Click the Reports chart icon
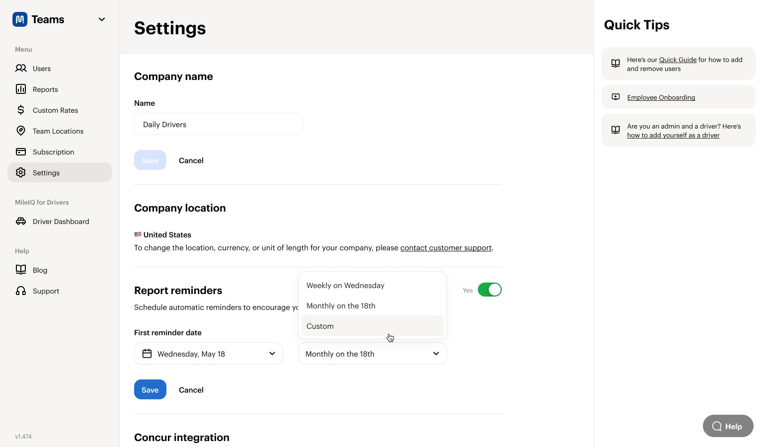Image resolution: width=763 pixels, height=447 pixels. point(21,89)
